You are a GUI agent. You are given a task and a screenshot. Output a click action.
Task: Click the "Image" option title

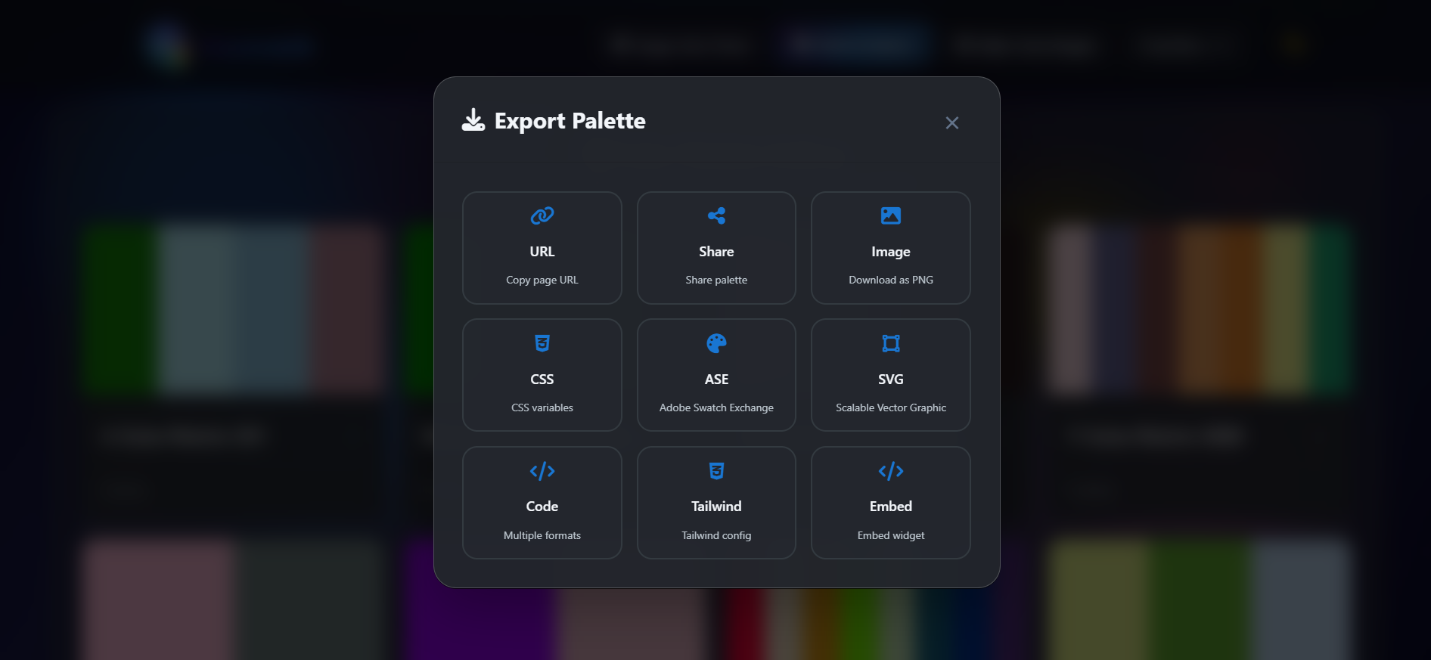pos(891,252)
